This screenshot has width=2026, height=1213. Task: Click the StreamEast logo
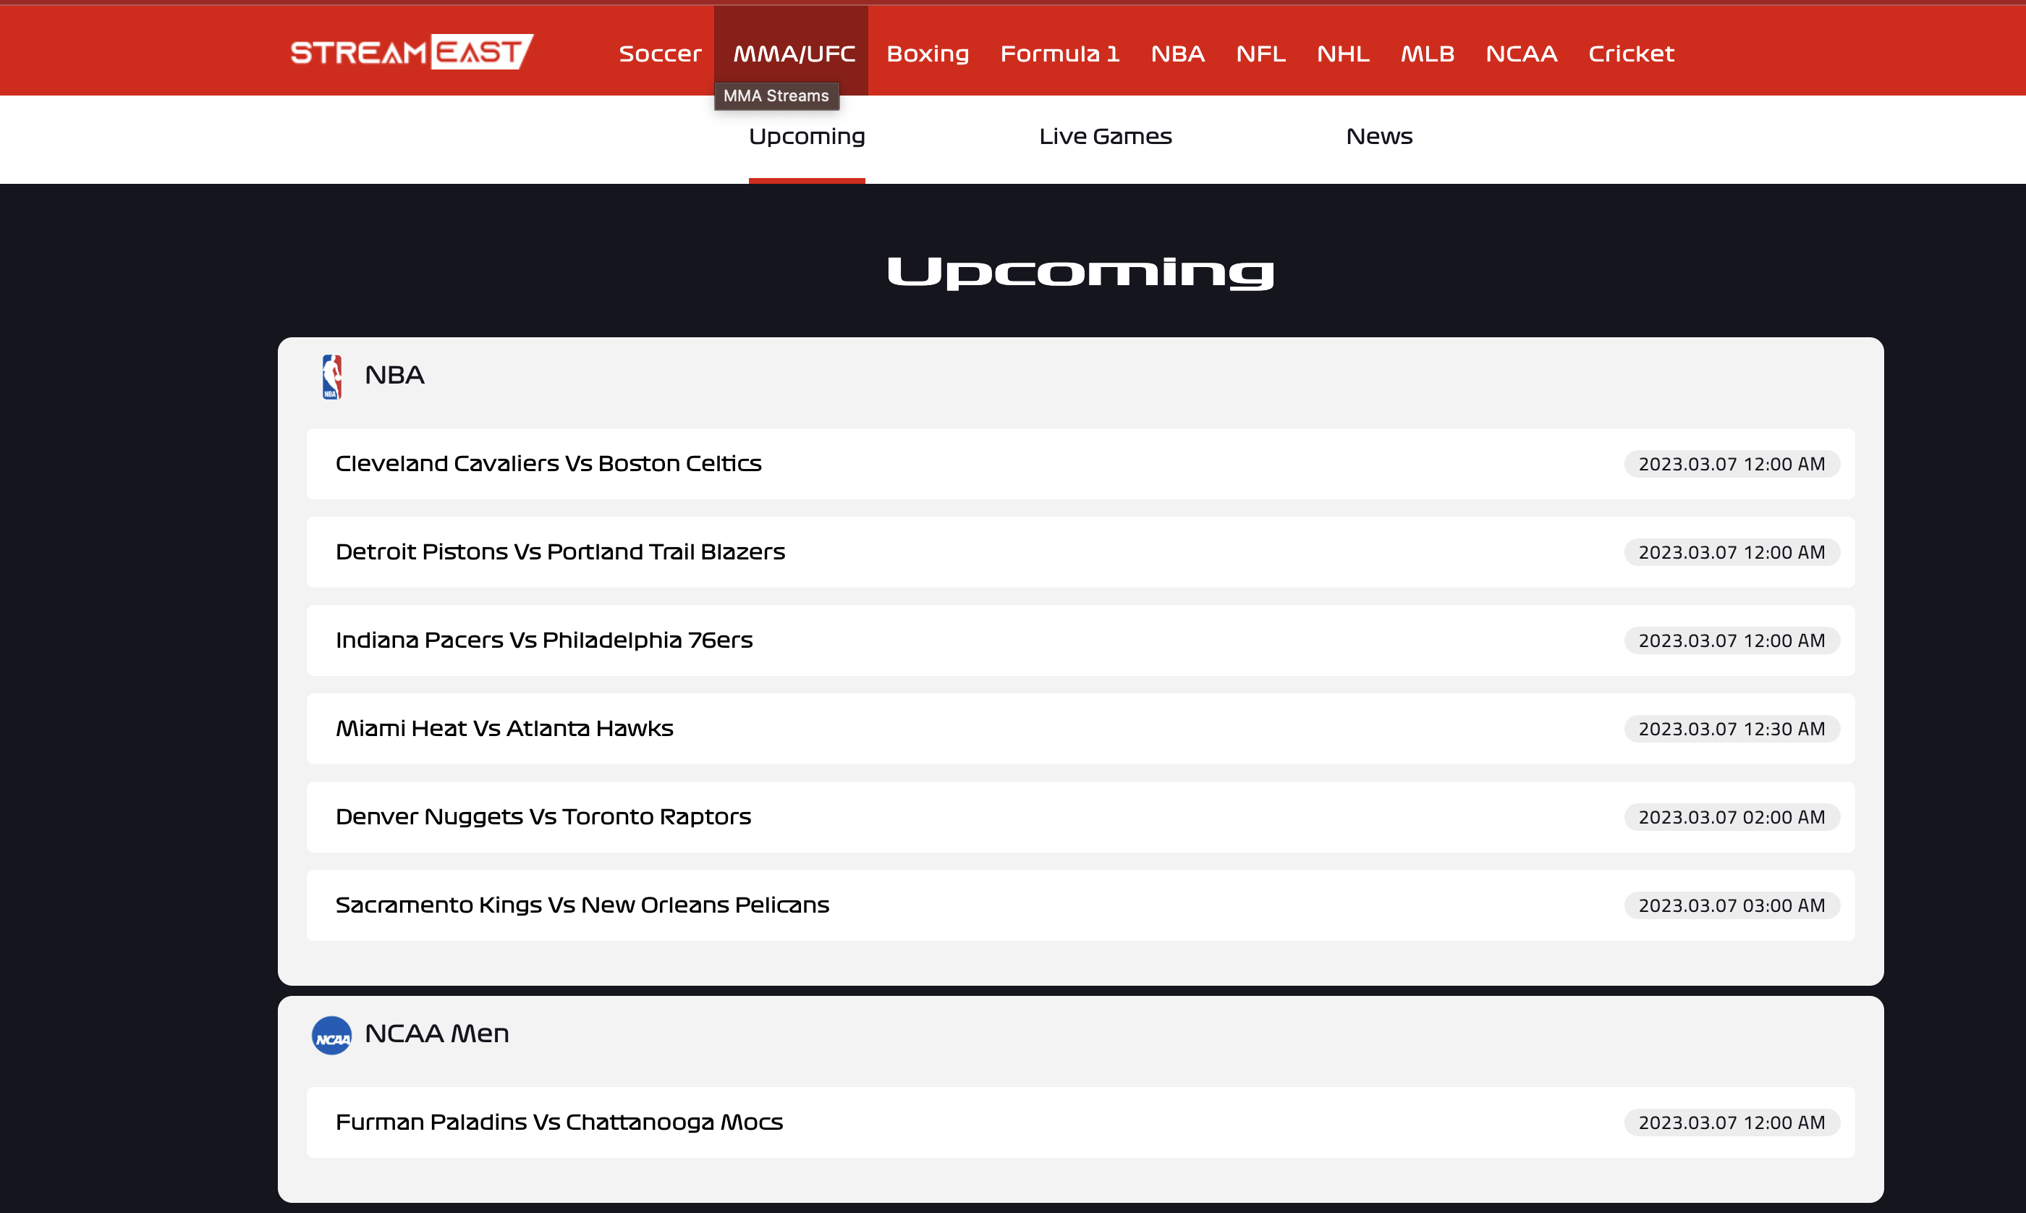tap(411, 51)
